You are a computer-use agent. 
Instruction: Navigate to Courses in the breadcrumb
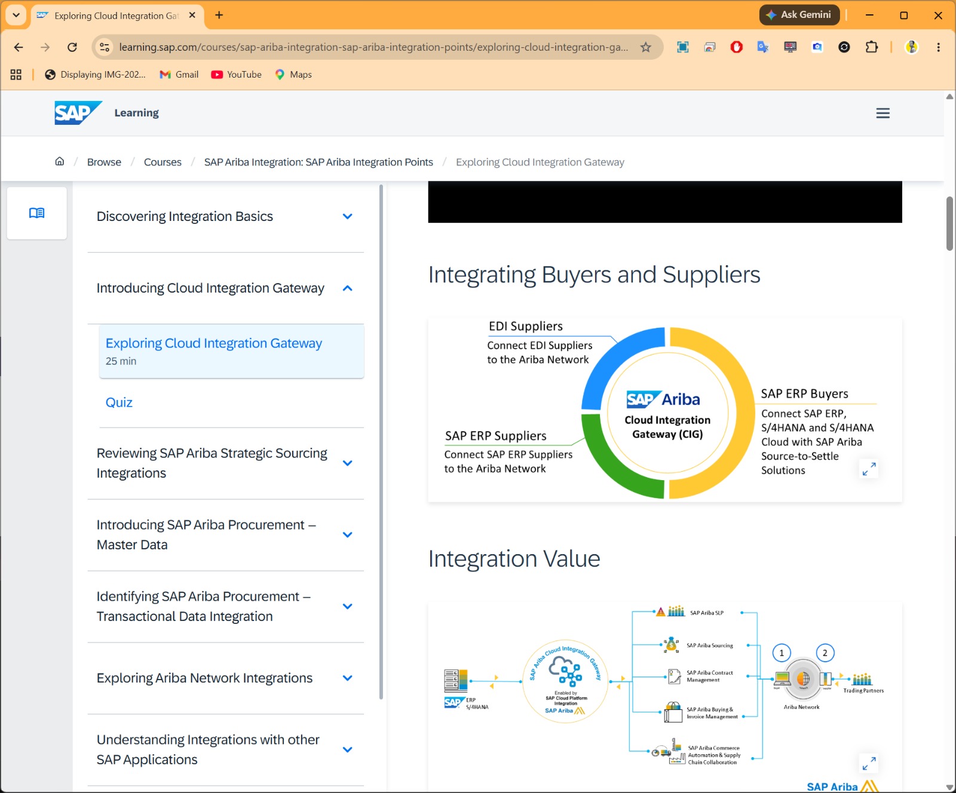(x=163, y=162)
